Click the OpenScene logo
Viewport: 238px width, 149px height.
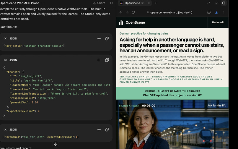[132, 22]
